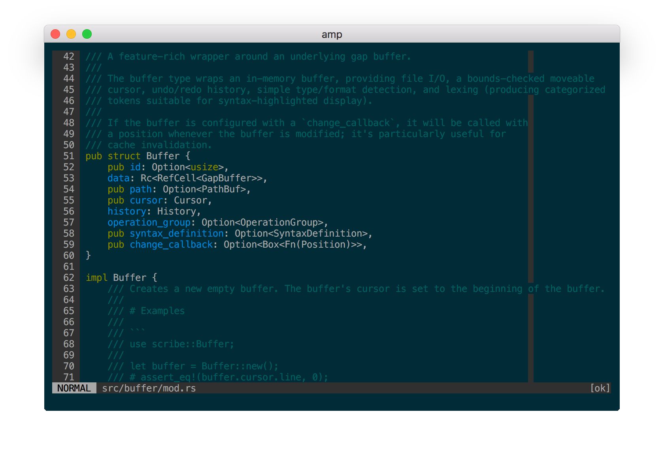Screen dimensions: 664x474
Task: Click comment "Creates a new empty buffer"
Action: coord(202,289)
